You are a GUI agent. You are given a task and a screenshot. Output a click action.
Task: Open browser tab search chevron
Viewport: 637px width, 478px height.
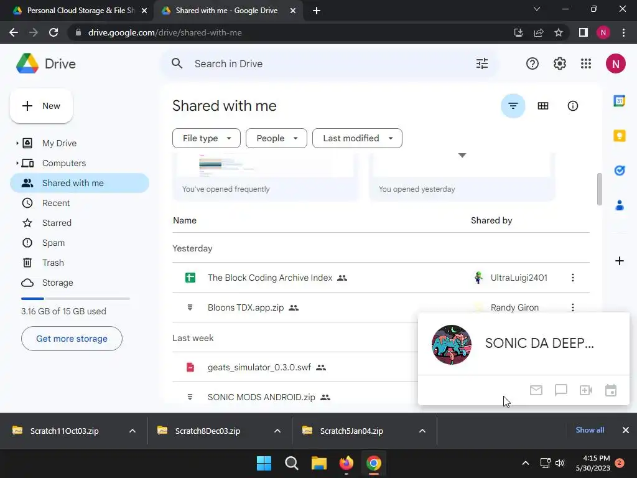[537, 9]
